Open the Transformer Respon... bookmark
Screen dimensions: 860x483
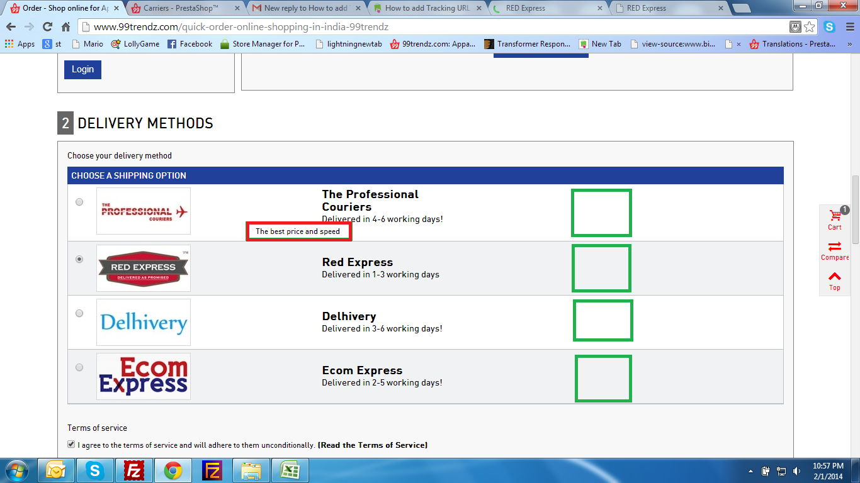pos(528,44)
